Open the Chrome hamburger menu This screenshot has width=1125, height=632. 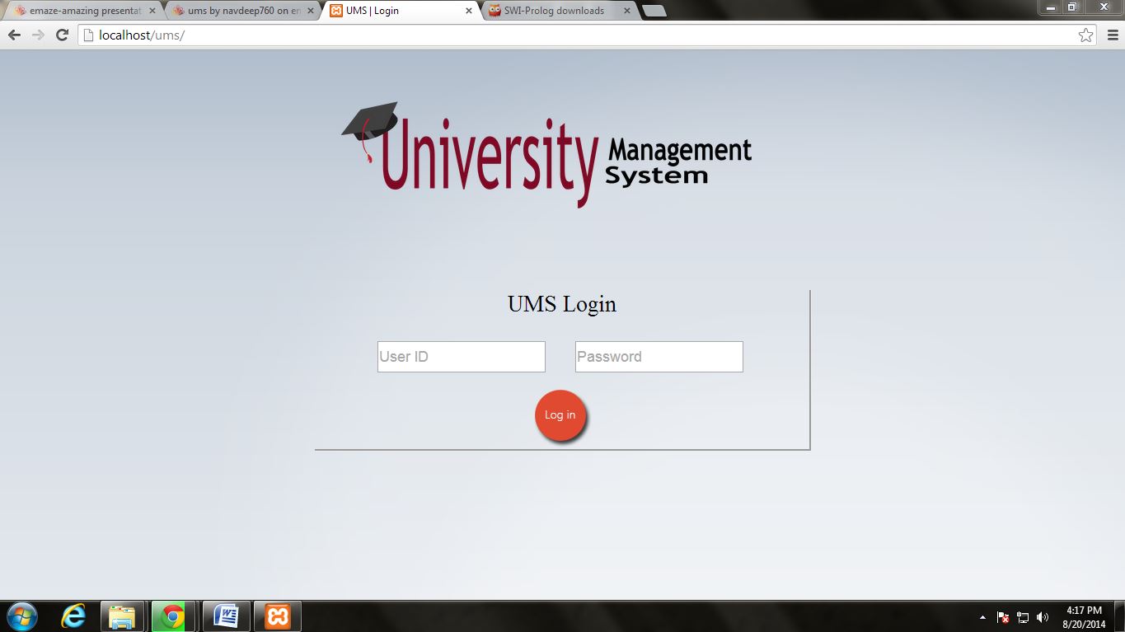(x=1112, y=35)
